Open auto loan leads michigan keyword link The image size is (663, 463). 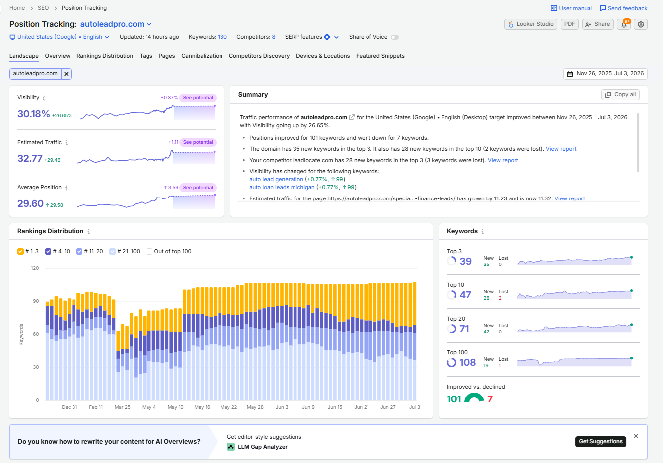(282, 187)
